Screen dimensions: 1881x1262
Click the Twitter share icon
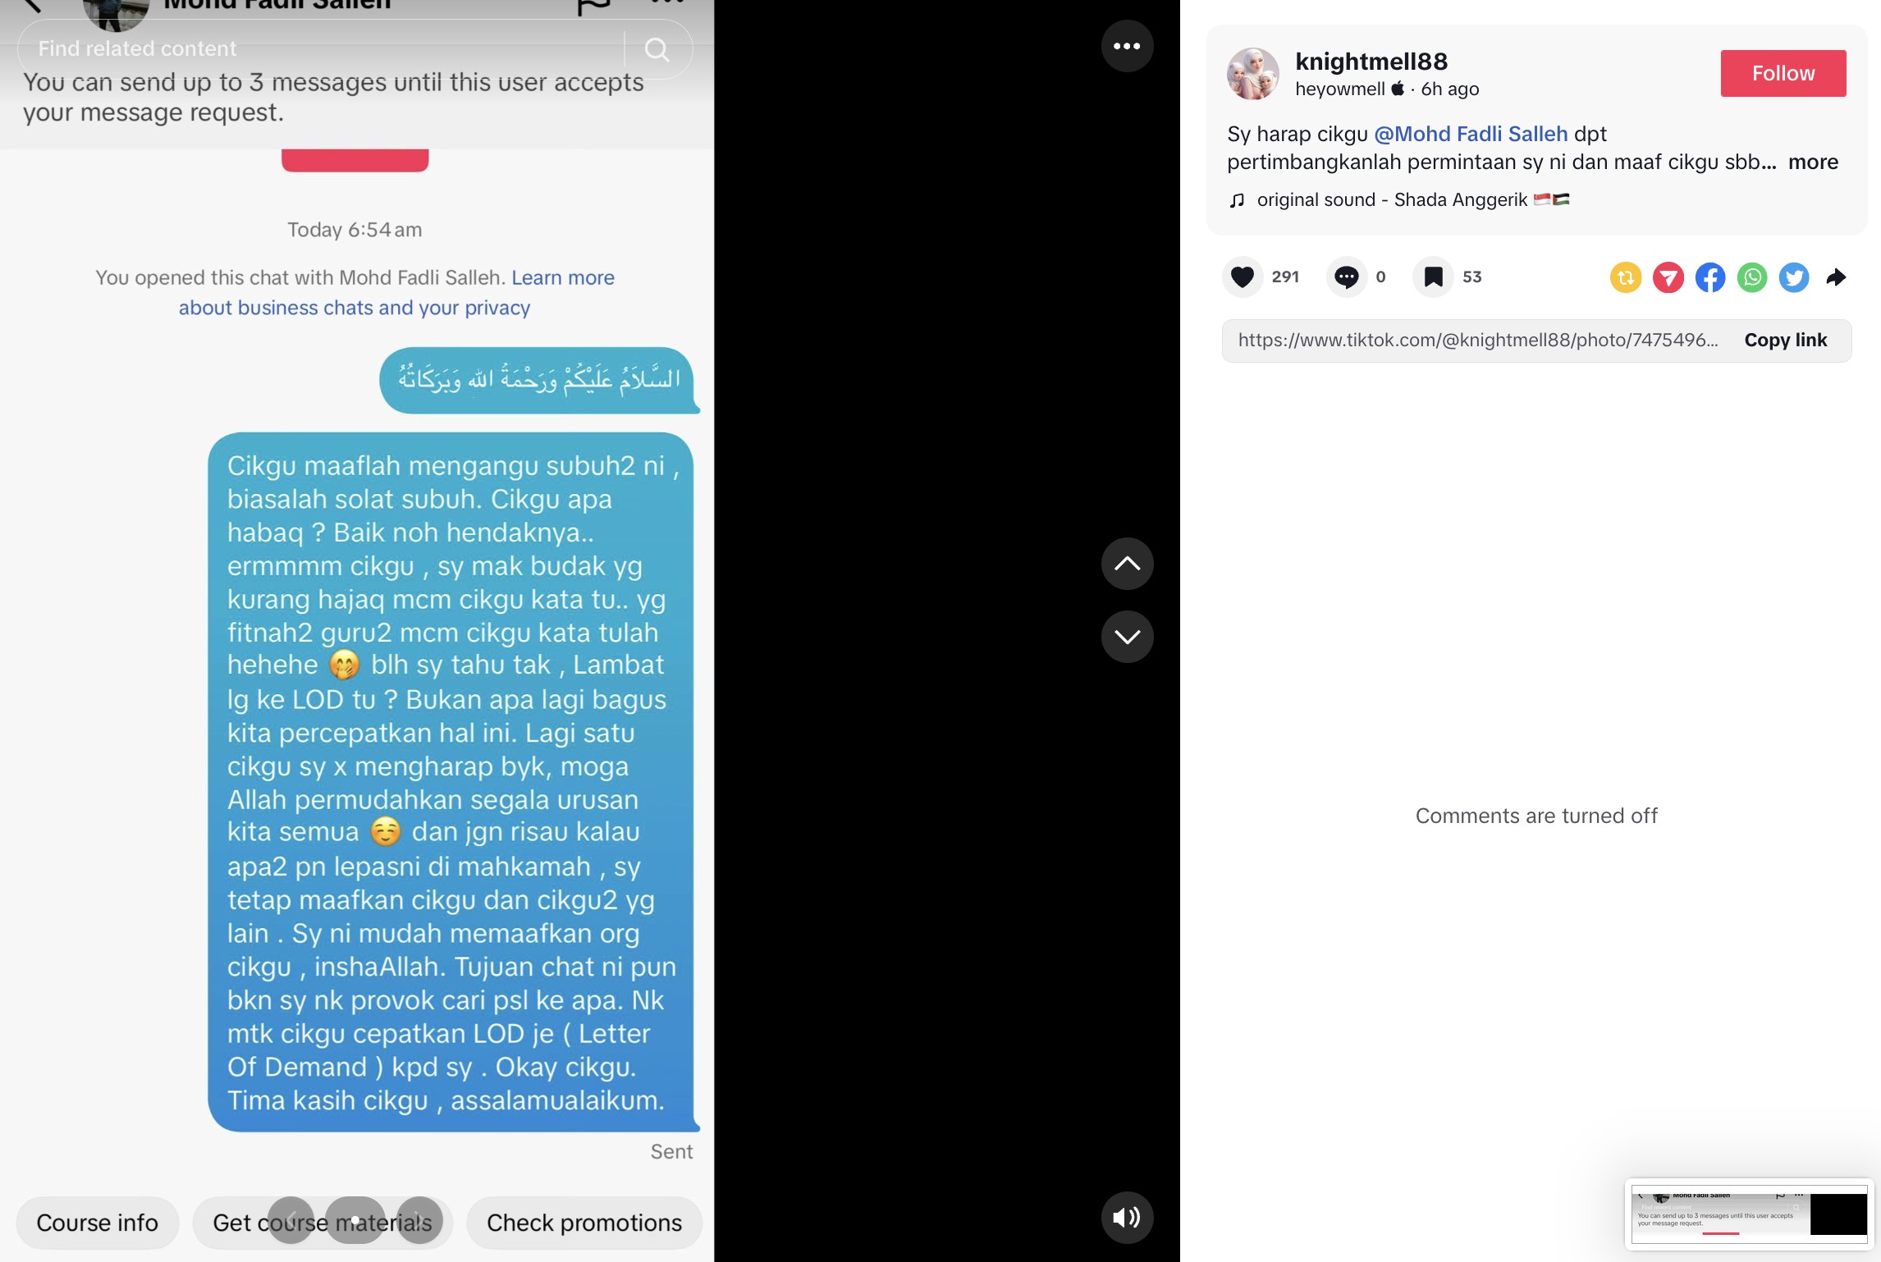click(x=1795, y=276)
